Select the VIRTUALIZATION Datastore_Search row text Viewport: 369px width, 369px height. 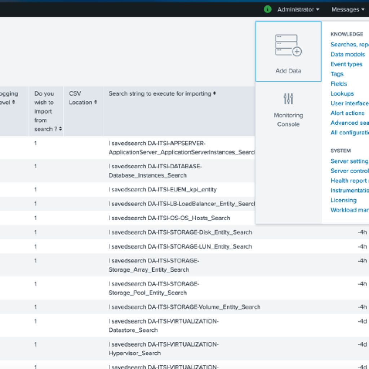[x=164, y=326]
